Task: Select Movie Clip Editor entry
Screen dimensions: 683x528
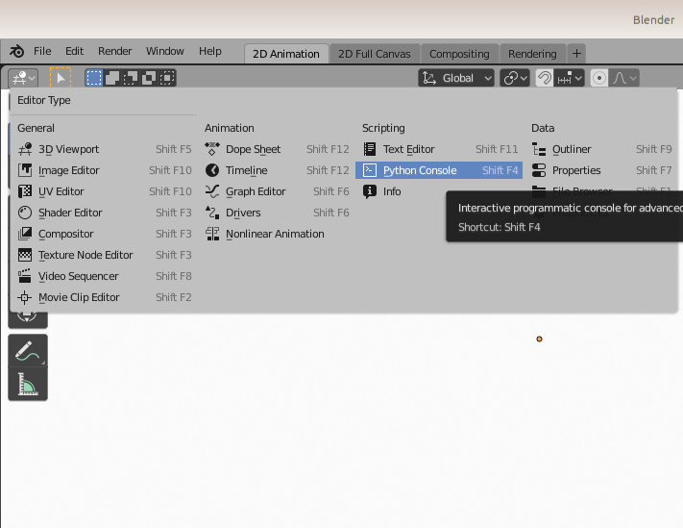Action: click(x=104, y=297)
